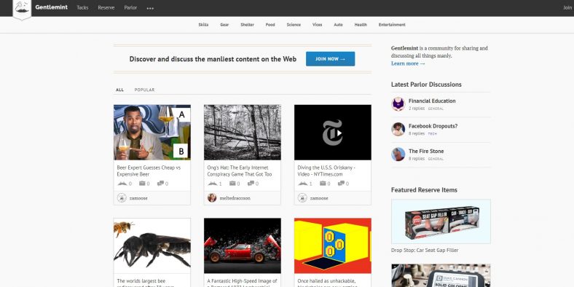The height and width of the screenshot is (287, 574).
Task: Click zamoose avatar under Beer Expert card
Action: click(122, 198)
